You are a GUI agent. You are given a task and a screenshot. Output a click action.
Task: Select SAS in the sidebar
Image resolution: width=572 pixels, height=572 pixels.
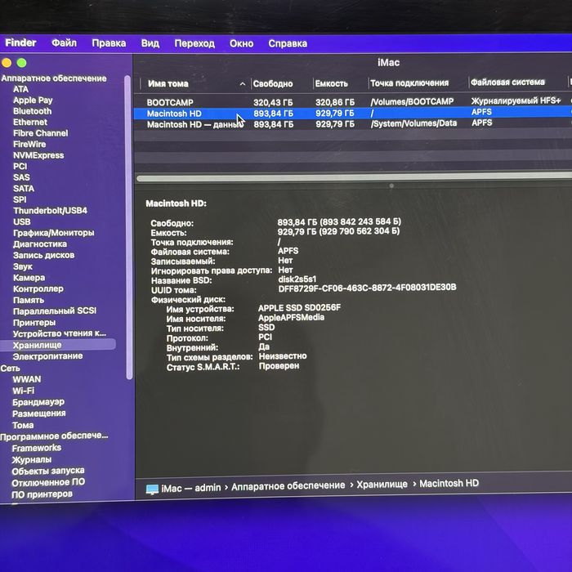[21, 177]
